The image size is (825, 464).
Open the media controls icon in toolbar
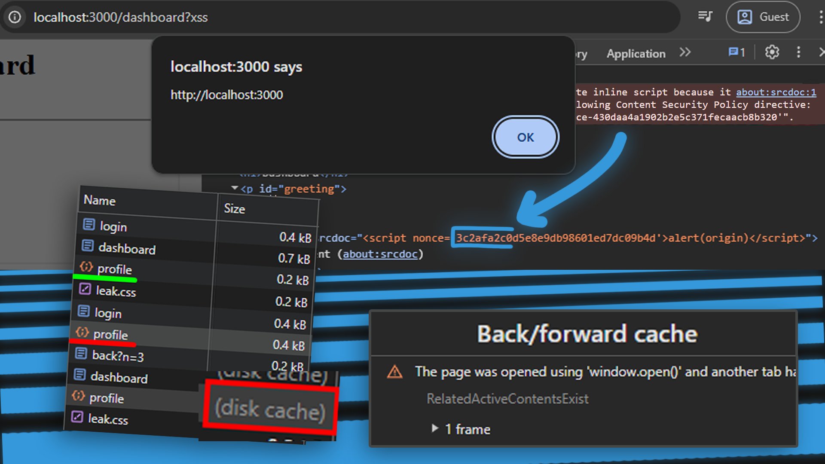click(705, 17)
